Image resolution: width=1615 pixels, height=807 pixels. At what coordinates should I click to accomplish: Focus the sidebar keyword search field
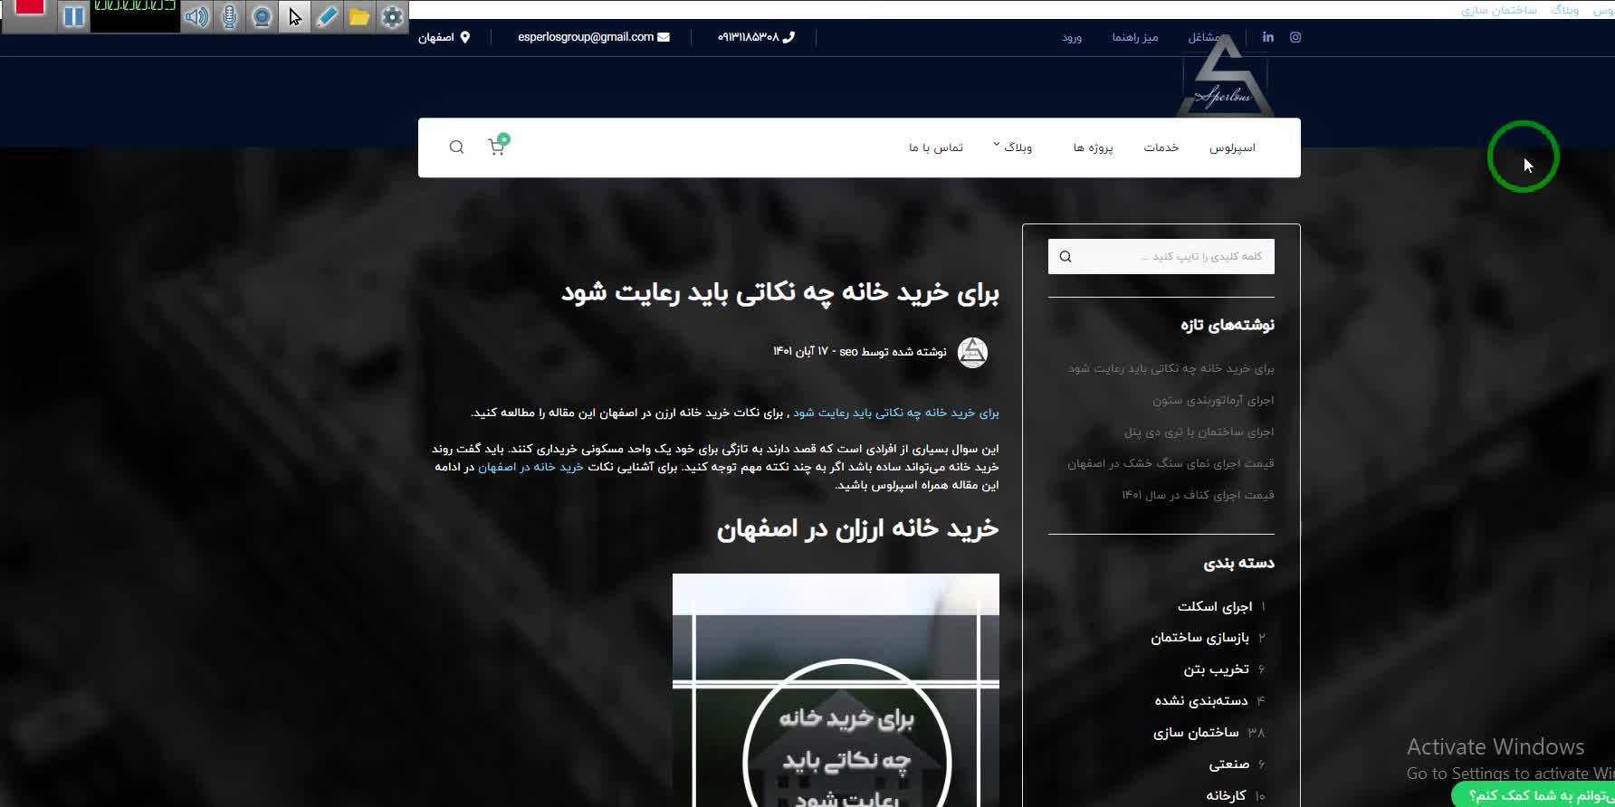point(1161,256)
